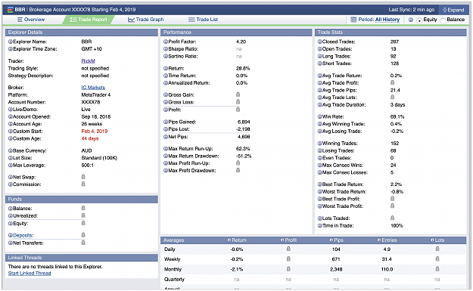Click info icon beside Explorer Time Zone
The image size is (473, 291).
click(x=11, y=49)
